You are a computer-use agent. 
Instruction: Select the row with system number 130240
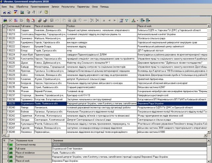click(11, 107)
